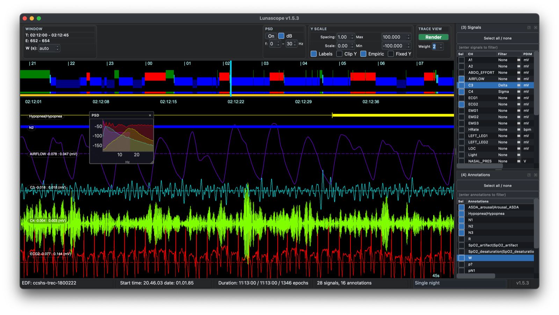Click the EDF file name in status bar
This screenshot has height=315, width=559.
point(49,283)
